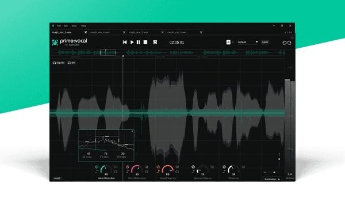Toggle the pink Room Reduction power button
The height and width of the screenshot is (214, 345).
128,167
